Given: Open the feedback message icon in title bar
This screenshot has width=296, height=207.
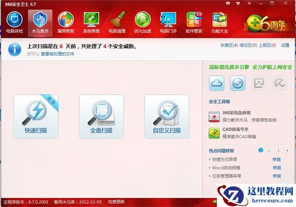Looking at the screenshot, I should tap(228, 3).
